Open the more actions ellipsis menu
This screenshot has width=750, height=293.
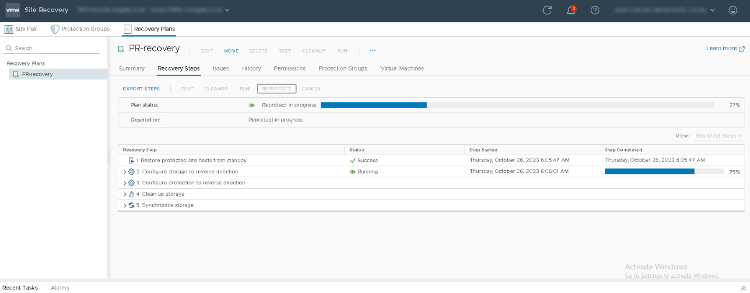coord(373,51)
